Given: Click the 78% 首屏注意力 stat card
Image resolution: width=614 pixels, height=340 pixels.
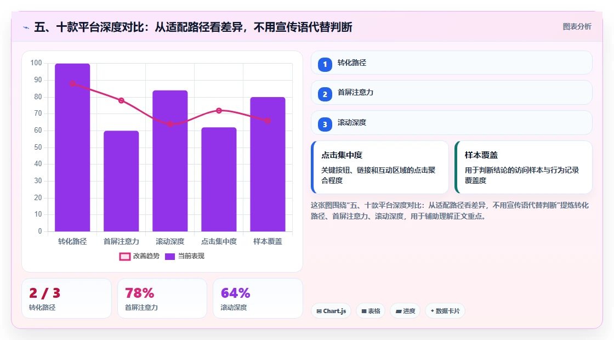Looking at the screenshot, I should [x=162, y=298].
